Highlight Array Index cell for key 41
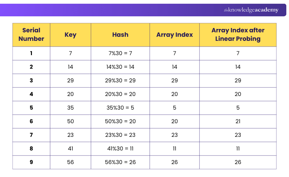 [x=174, y=148]
